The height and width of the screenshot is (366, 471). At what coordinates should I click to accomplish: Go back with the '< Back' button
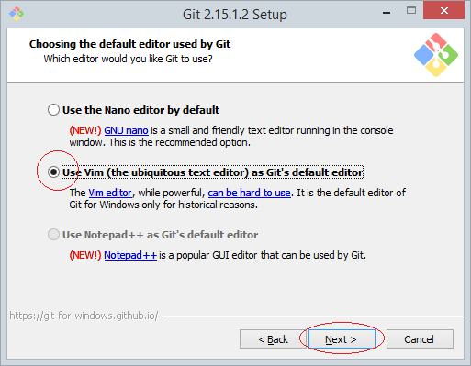pos(273,339)
